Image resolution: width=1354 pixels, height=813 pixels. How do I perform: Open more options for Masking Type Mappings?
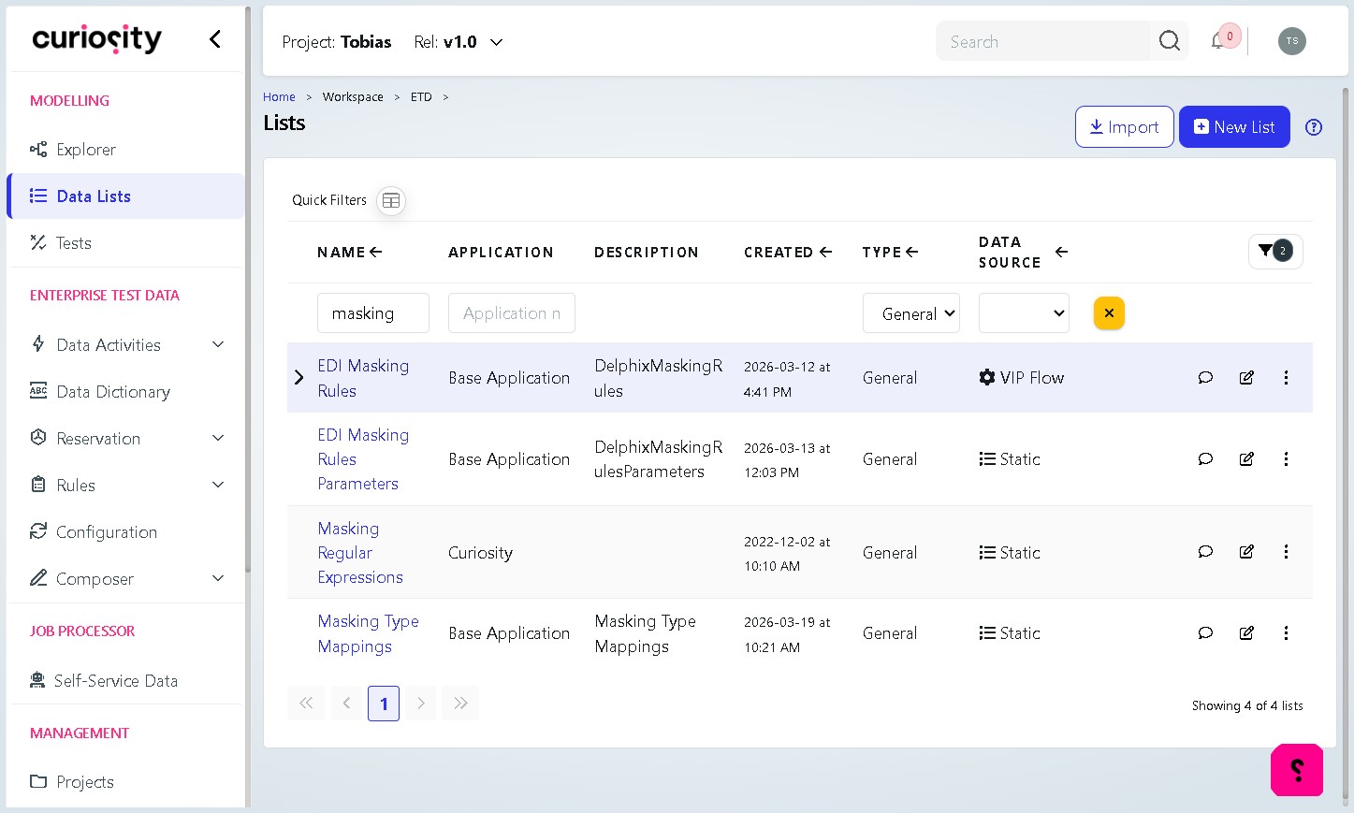1286,632
